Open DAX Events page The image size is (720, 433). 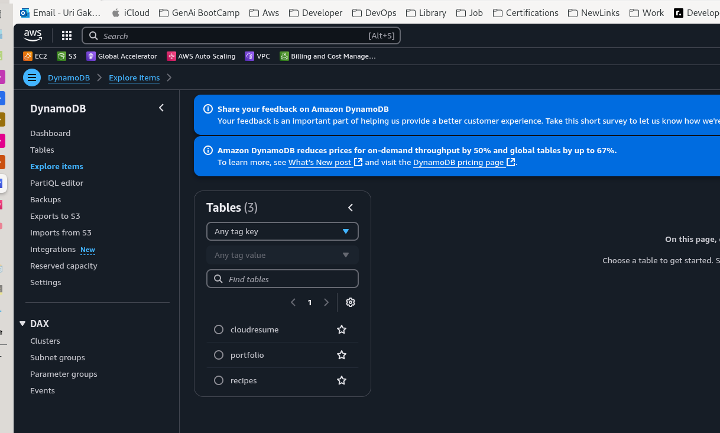[x=43, y=390]
